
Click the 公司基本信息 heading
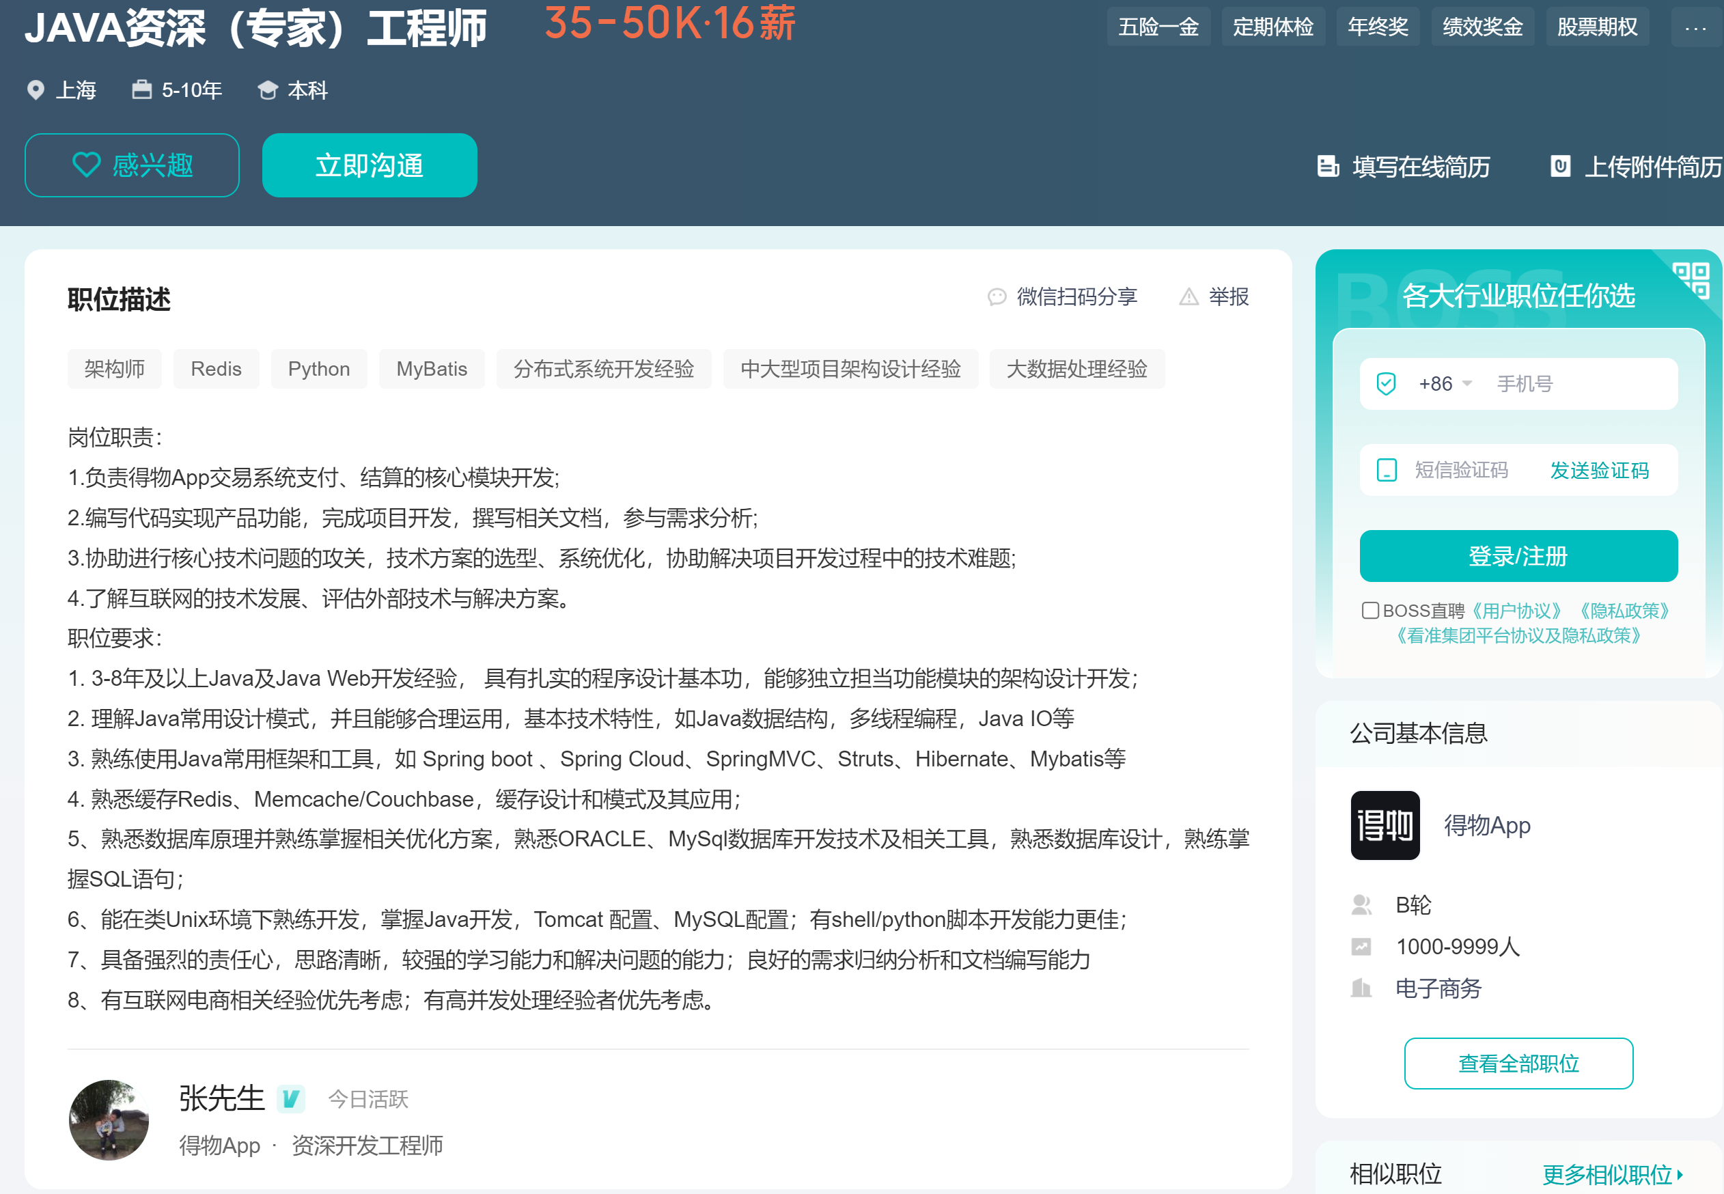click(1419, 733)
